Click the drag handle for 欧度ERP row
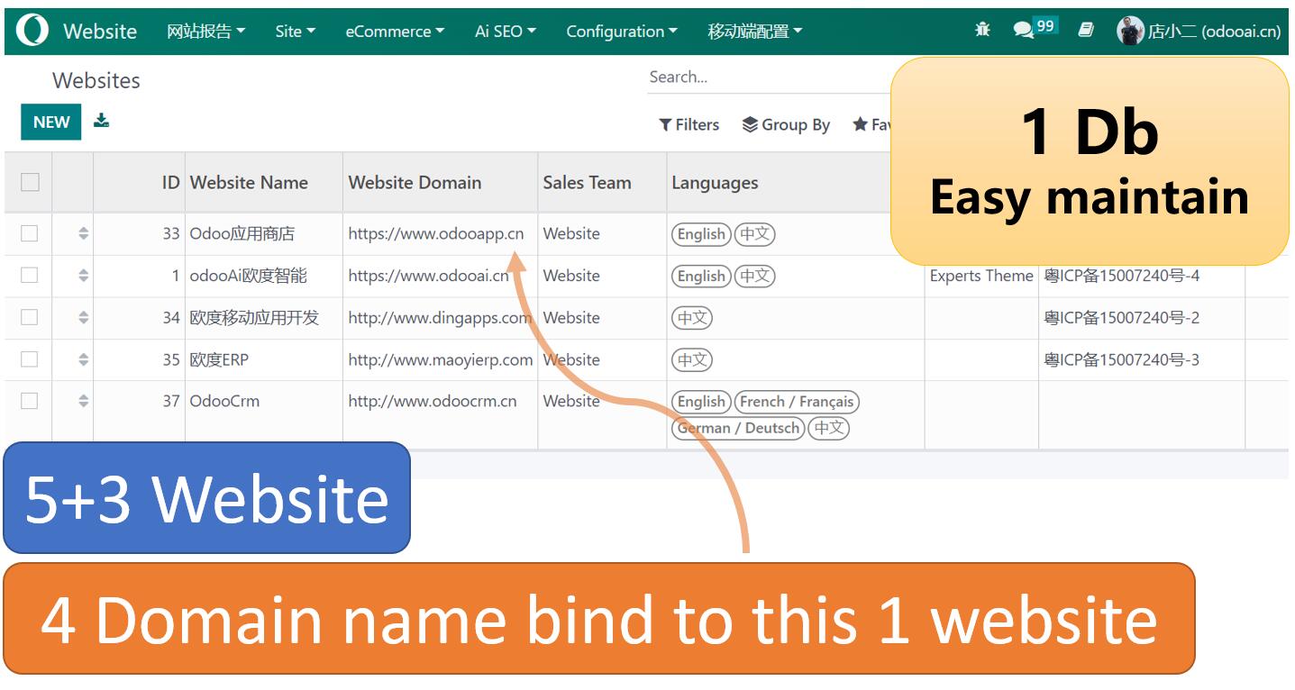 point(83,359)
